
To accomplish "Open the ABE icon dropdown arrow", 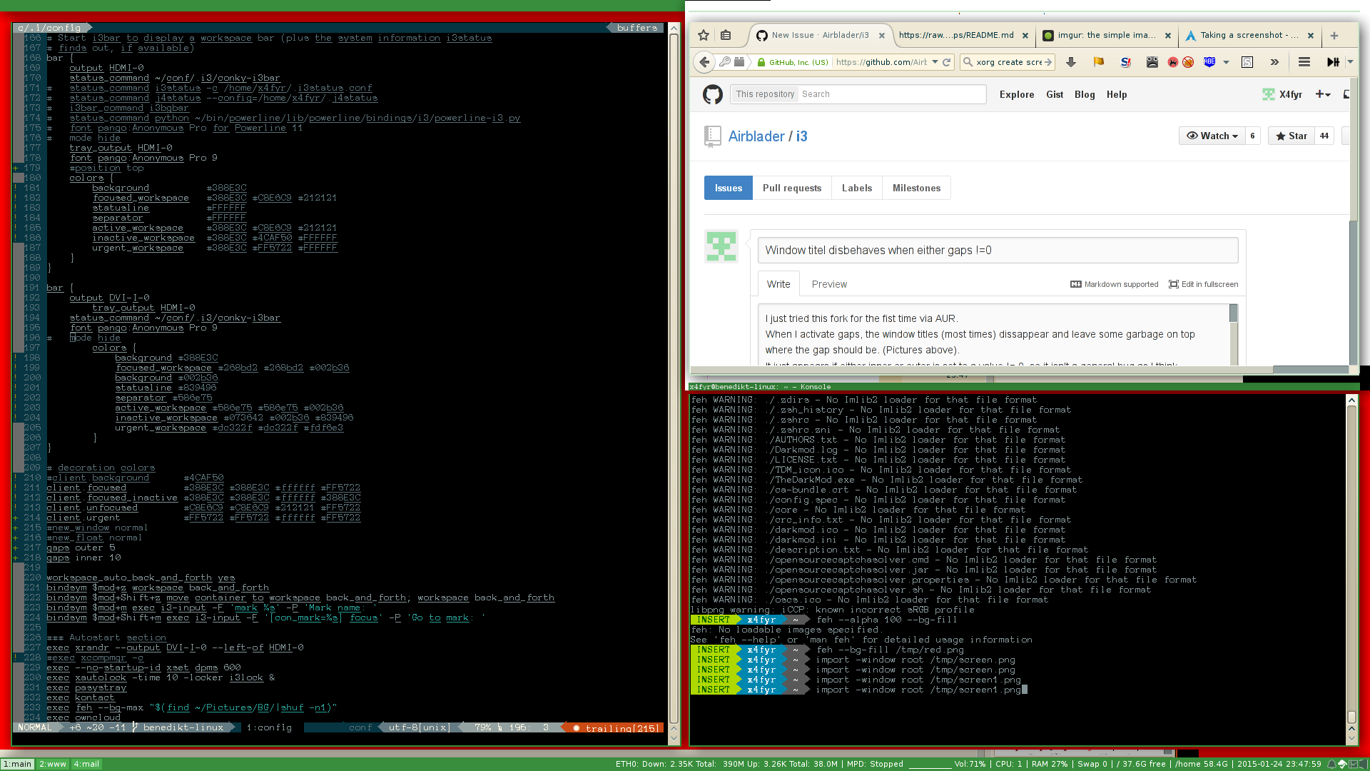I will (1226, 62).
